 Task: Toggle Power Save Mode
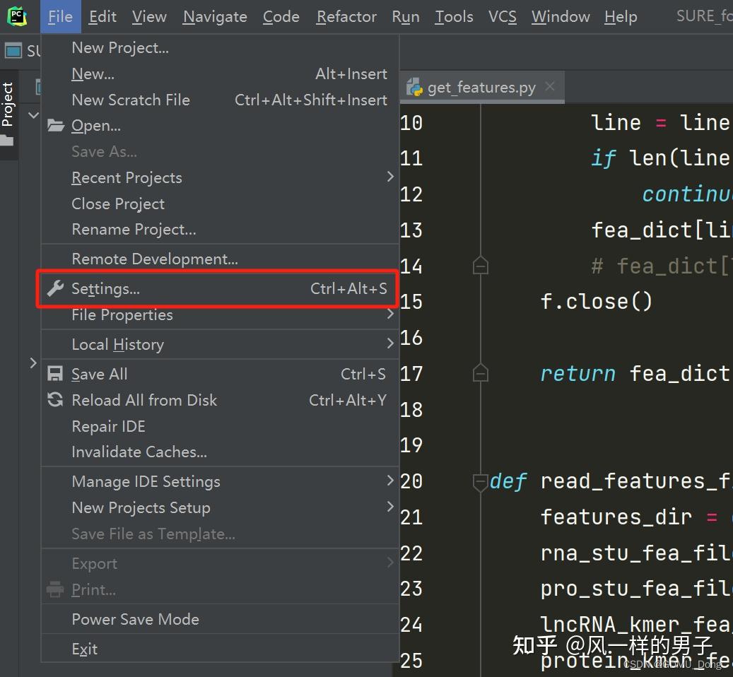coord(135,619)
